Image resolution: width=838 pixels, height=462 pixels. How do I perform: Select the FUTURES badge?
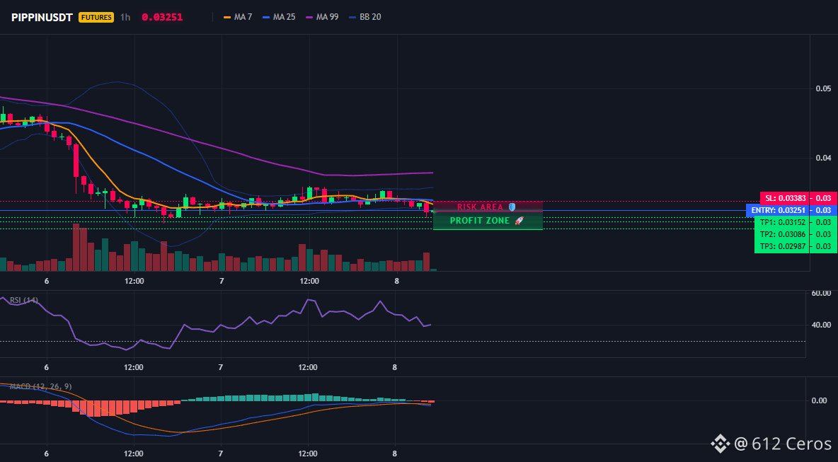tap(97, 17)
